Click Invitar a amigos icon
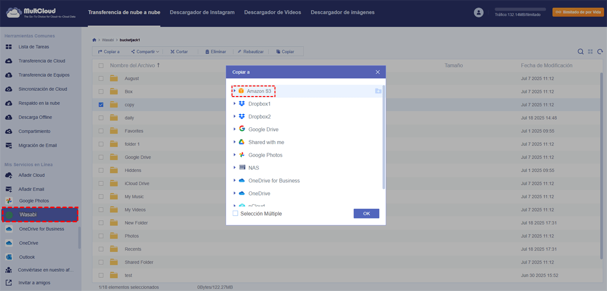 pos(9,283)
